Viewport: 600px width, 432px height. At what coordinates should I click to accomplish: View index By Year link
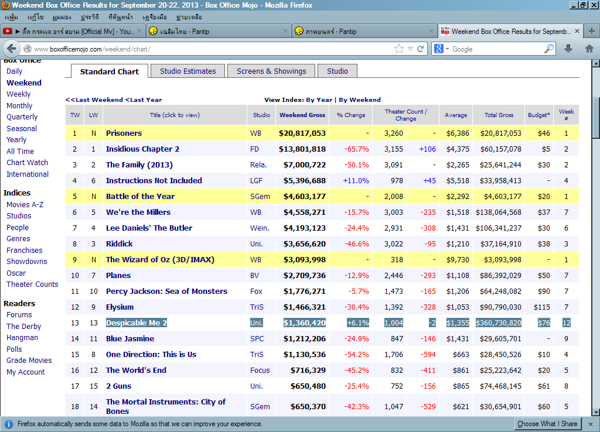[319, 100]
